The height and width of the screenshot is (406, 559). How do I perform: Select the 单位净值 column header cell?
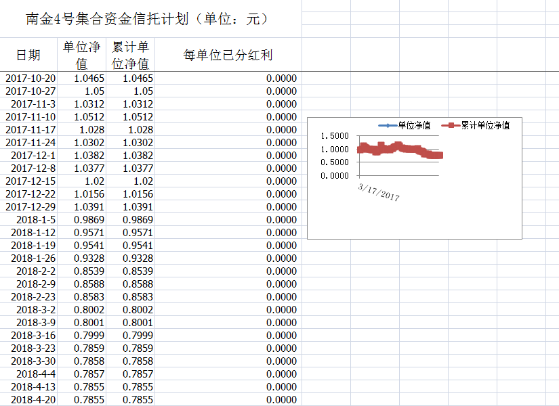pyautogui.click(x=81, y=55)
